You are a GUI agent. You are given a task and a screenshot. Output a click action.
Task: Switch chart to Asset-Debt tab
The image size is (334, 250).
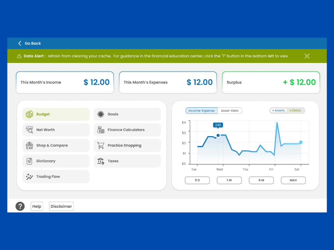coord(230,111)
